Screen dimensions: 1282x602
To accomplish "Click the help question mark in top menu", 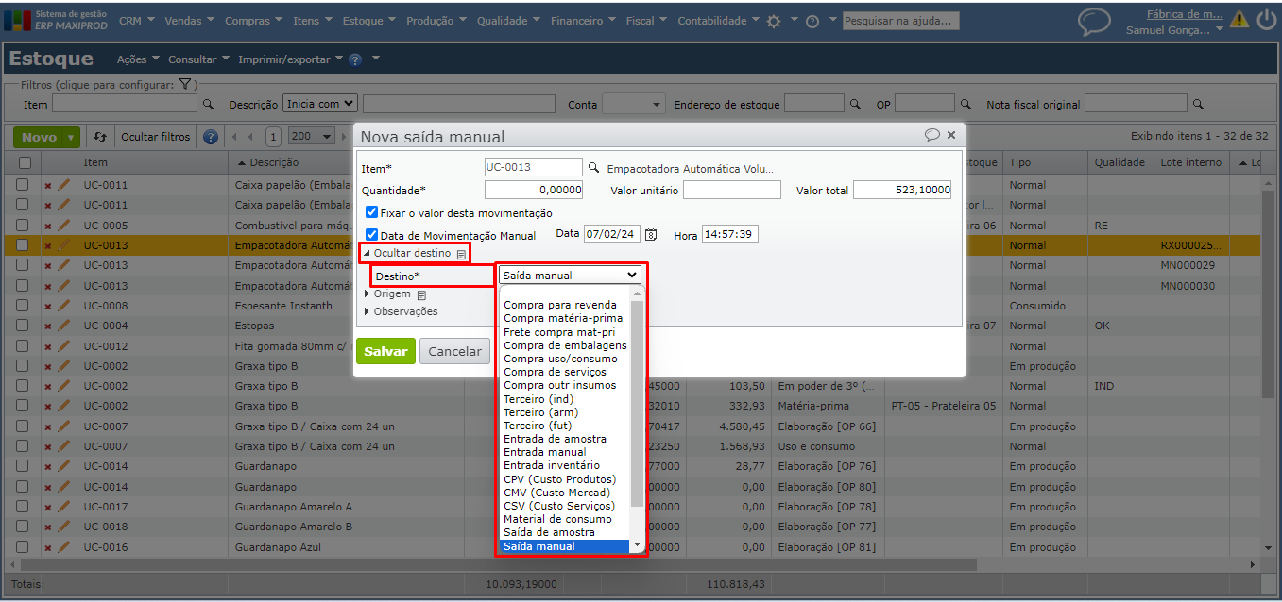I will tap(812, 21).
